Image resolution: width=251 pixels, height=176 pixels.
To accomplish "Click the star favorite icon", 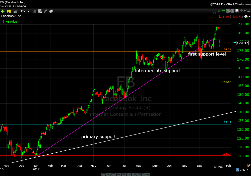I will pyautogui.click(x=214, y=11).
